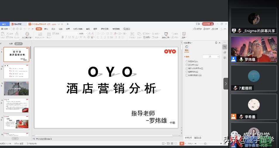Open the Home ribbon tab
Screen dimensions: 279x148
[x=39, y=29]
